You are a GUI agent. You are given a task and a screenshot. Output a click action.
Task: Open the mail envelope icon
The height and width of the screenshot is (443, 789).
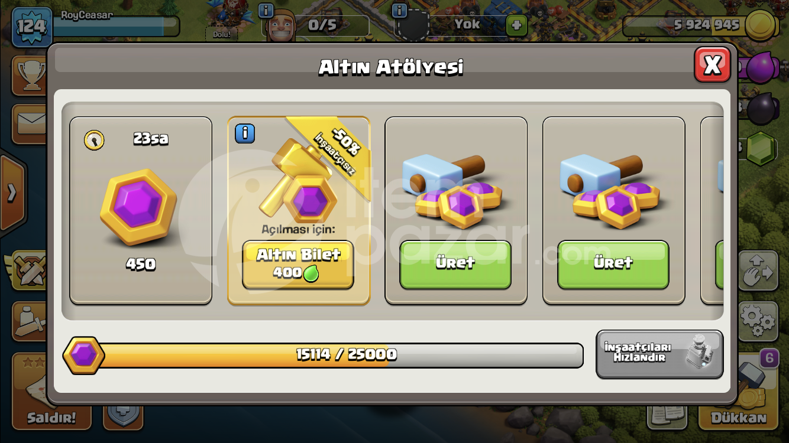point(31,123)
